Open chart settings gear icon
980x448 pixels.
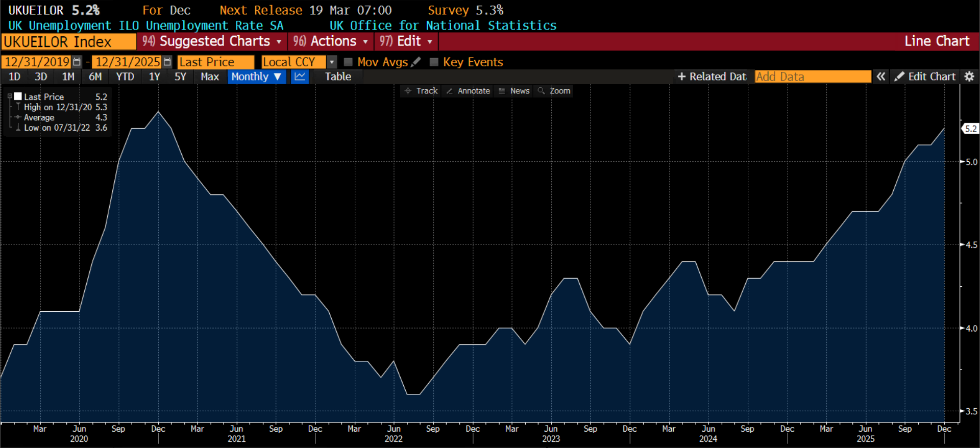pyautogui.click(x=969, y=77)
